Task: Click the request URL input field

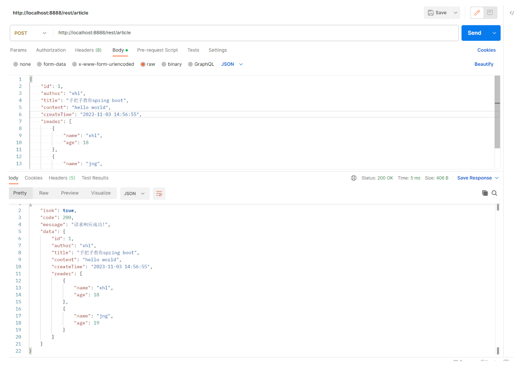Action: 253,33
